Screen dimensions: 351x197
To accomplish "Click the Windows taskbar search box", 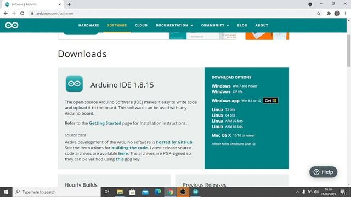I will (x=56, y=192).
